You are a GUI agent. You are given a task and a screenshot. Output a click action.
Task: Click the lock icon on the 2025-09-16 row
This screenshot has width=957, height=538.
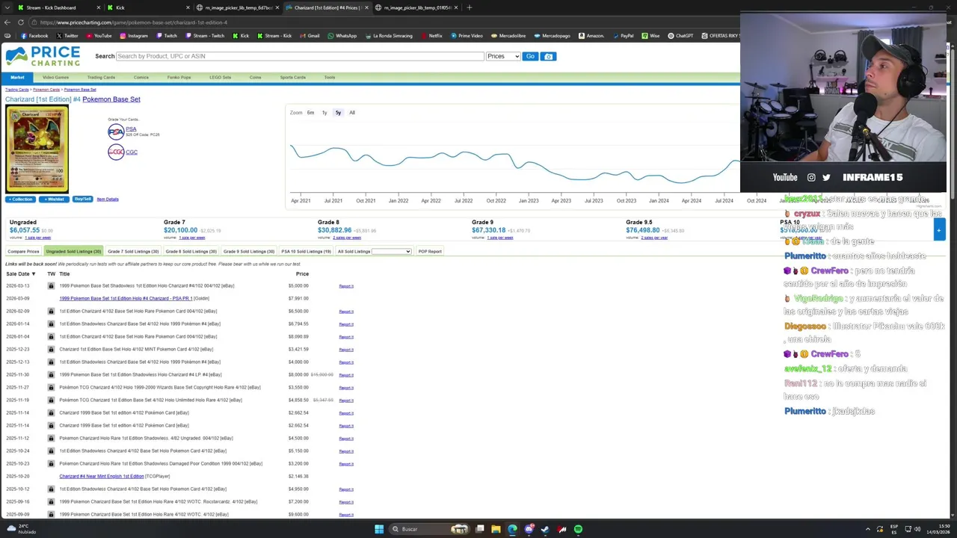click(x=51, y=501)
